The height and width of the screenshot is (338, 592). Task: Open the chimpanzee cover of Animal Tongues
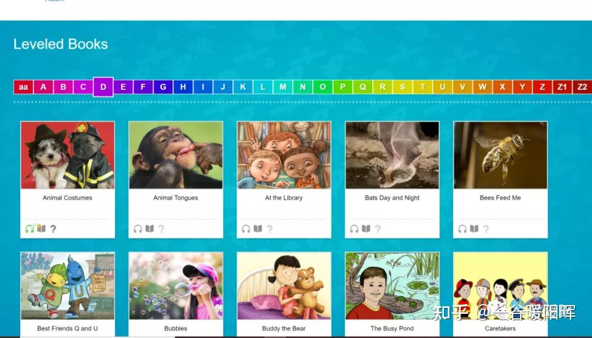tap(176, 155)
